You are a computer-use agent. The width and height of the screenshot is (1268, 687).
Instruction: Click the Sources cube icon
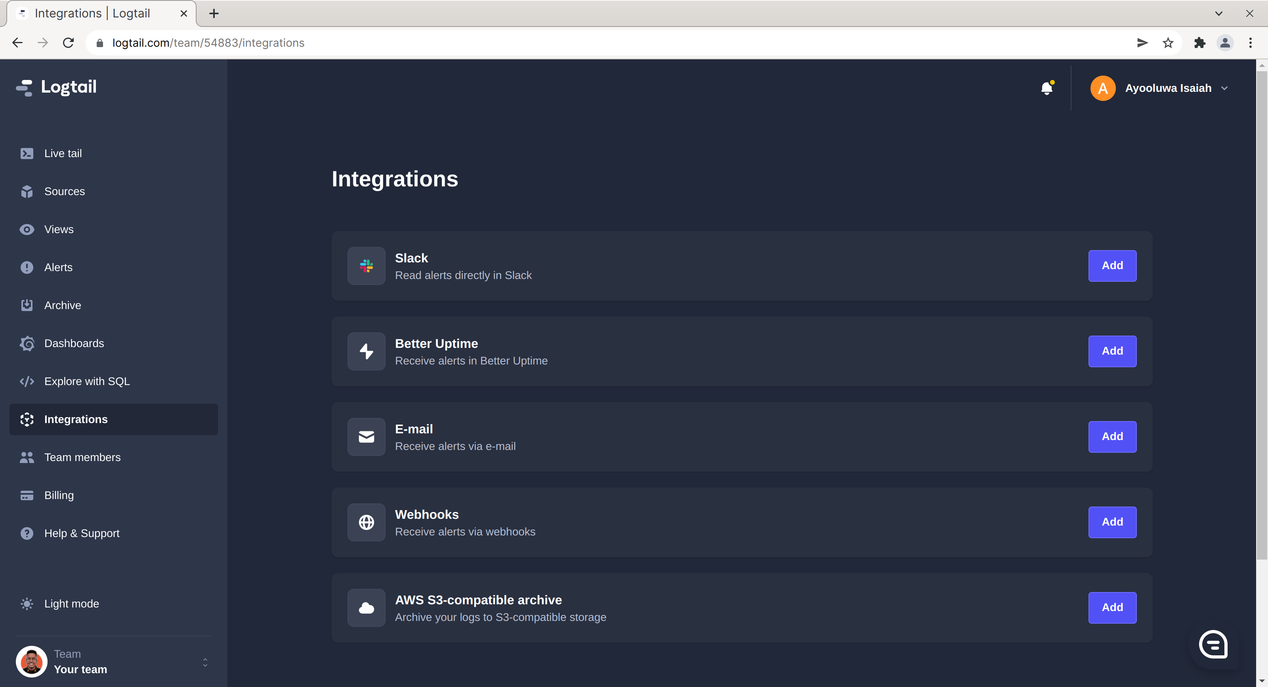pyautogui.click(x=27, y=191)
